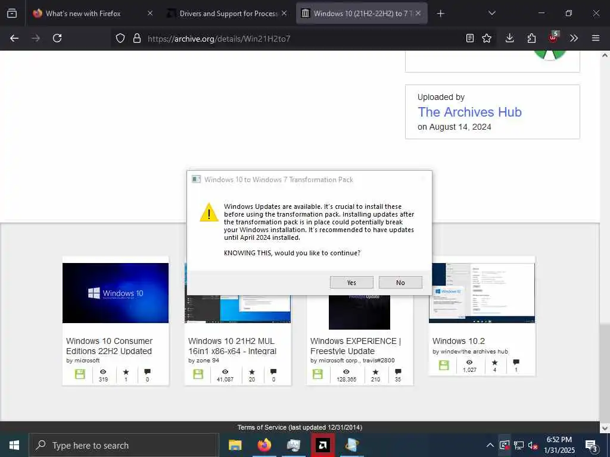Click page scrollbar up arrow
This screenshot has height=457, width=610.
click(605, 55)
